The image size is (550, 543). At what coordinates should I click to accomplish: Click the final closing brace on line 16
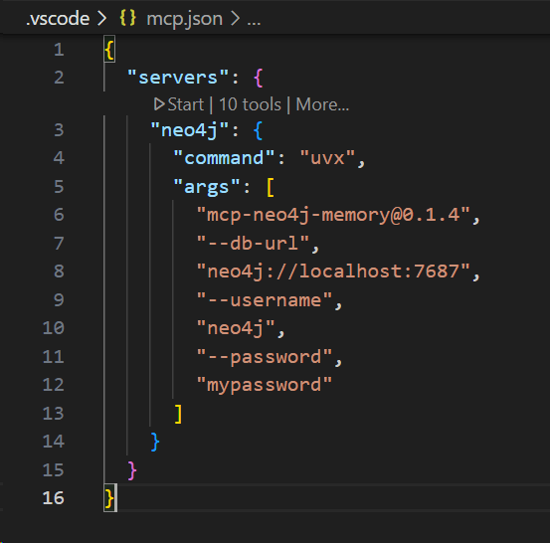coord(109,498)
